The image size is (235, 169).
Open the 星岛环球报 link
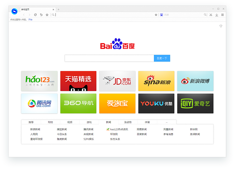36,139
